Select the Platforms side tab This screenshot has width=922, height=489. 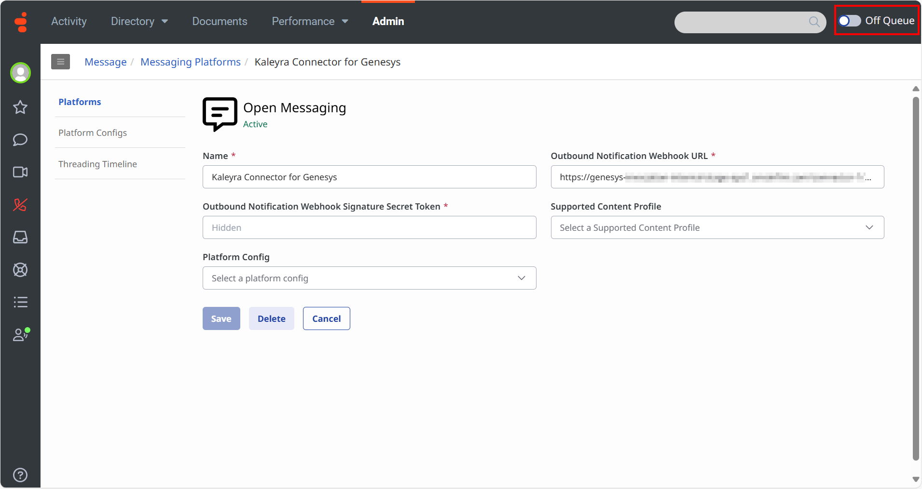tap(80, 102)
